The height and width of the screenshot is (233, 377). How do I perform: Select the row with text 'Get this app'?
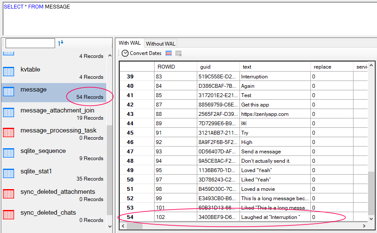pos(255,105)
